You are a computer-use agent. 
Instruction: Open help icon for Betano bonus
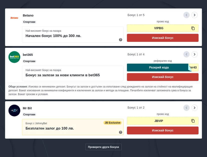click(120, 40)
